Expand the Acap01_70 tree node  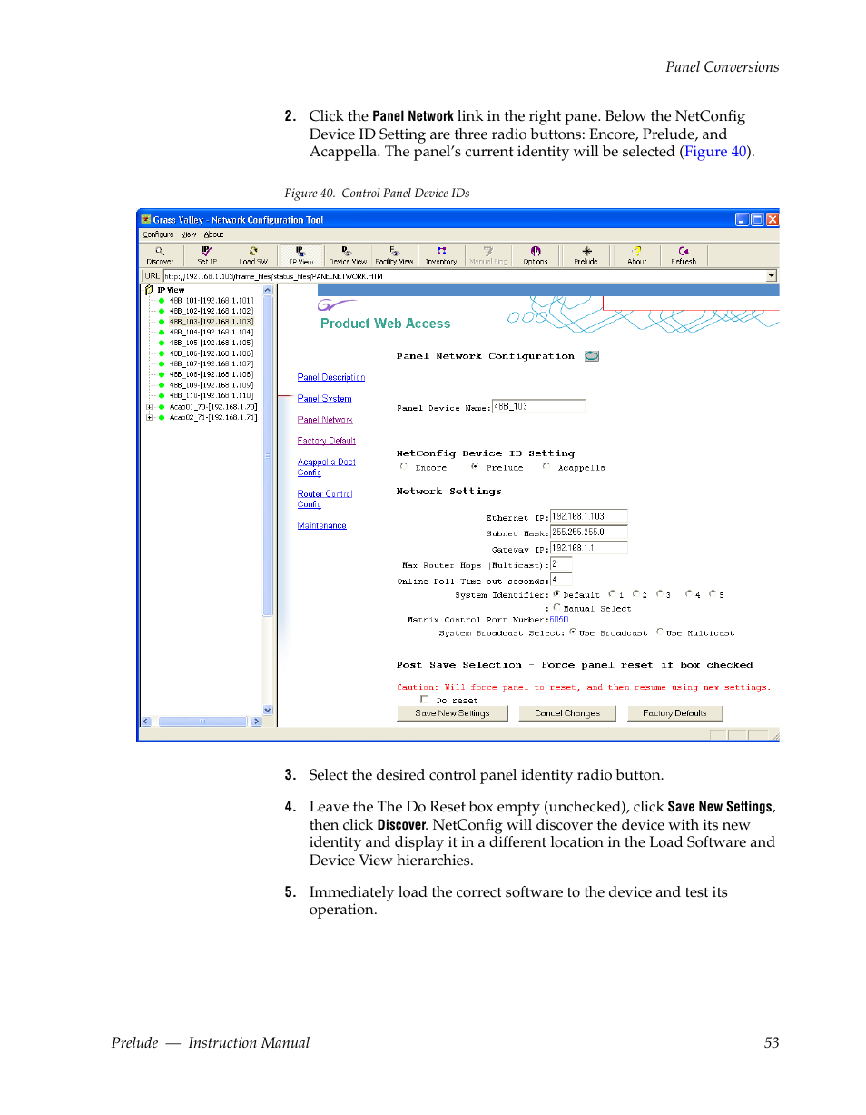(149, 407)
